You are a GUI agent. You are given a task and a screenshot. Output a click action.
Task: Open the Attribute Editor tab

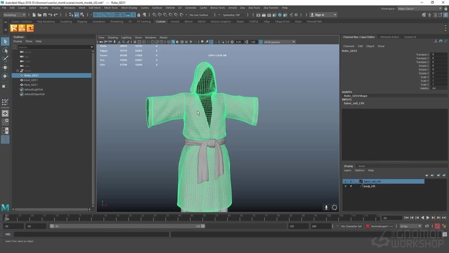[390, 37]
